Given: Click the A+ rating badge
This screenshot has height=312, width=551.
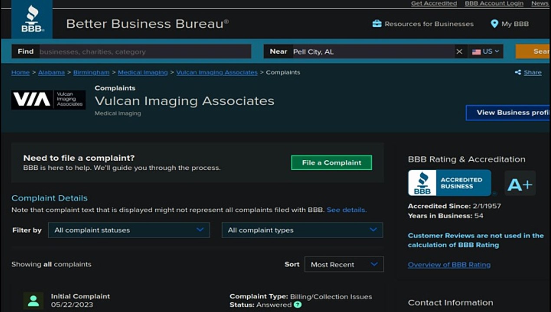Looking at the screenshot, I should click(x=520, y=184).
